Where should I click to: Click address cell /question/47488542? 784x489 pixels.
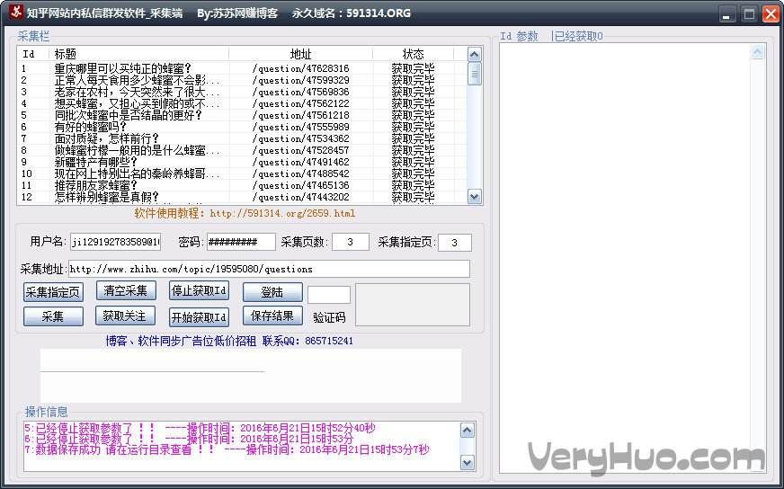pos(300,173)
